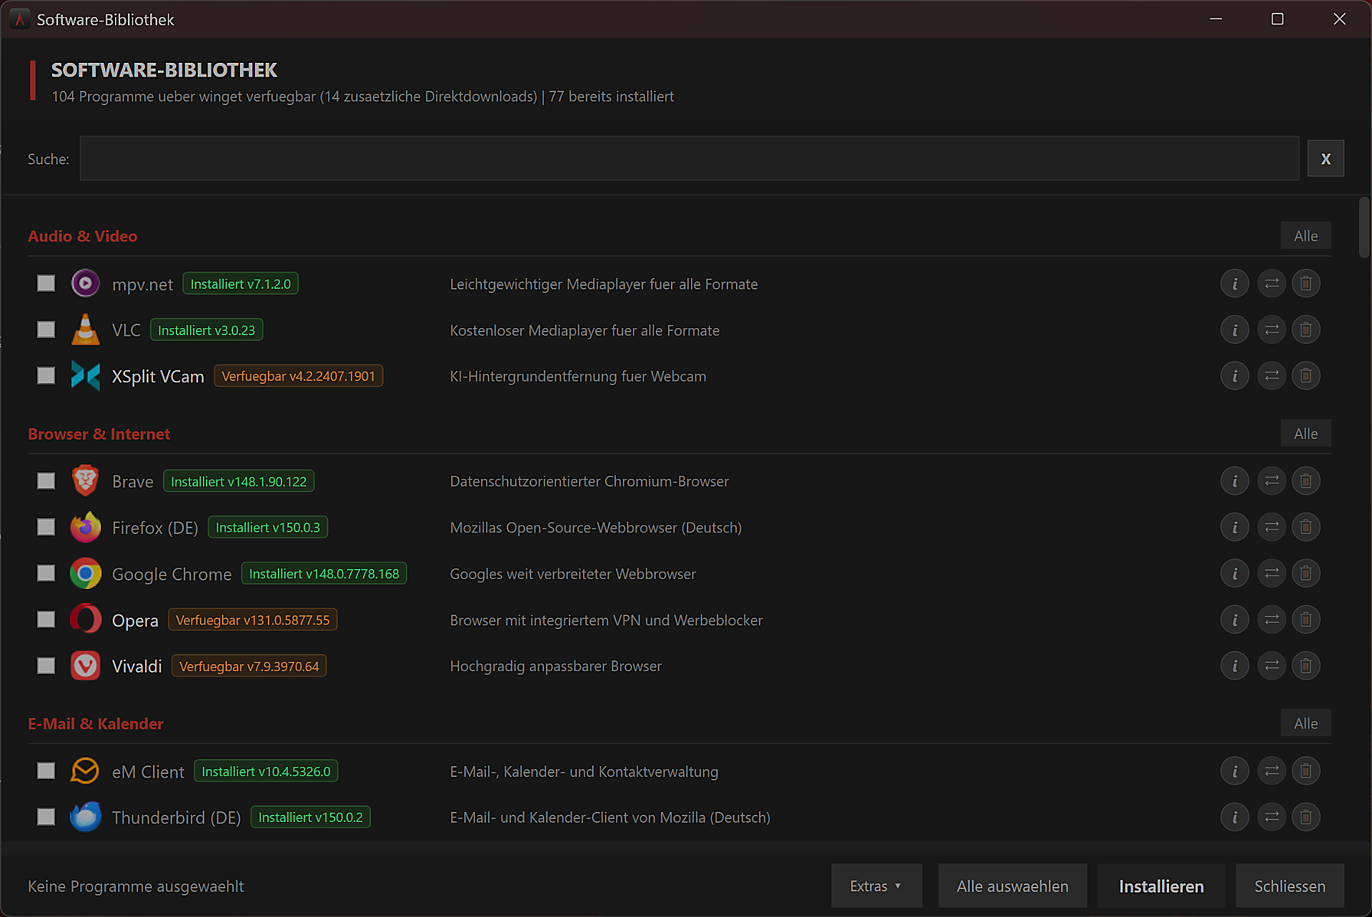Viewport: 1372px width, 917px height.
Task: Click the Thunderbird (DE) program name
Action: coord(177,818)
